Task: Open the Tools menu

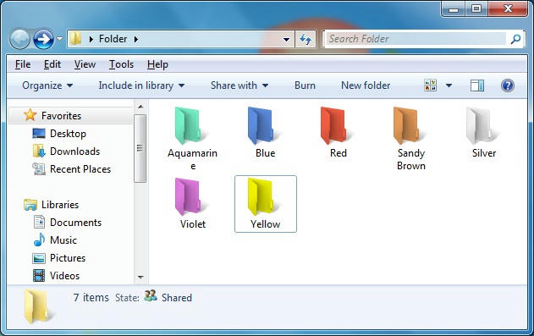Action: pos(121,64)
